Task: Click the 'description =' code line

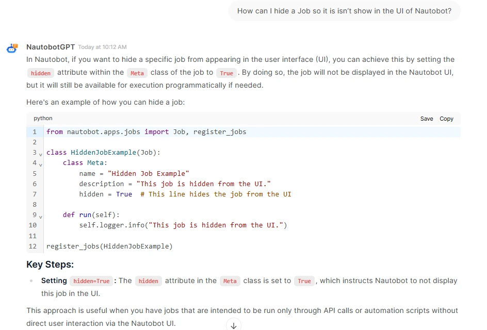Action: 175,184
